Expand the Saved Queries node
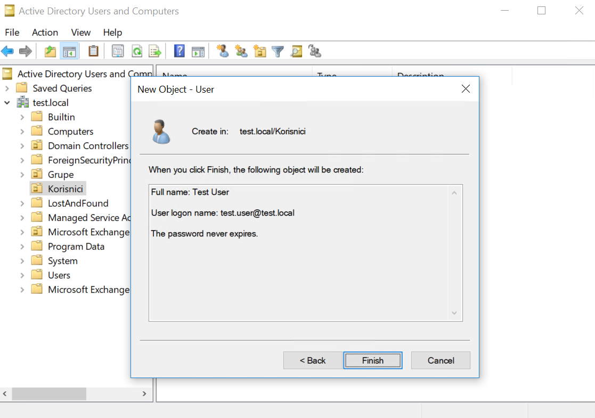595x418 pixels. 6,88
